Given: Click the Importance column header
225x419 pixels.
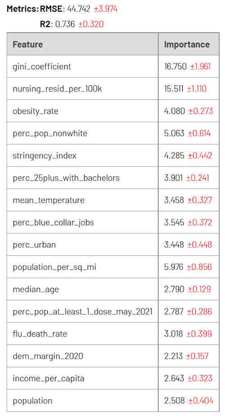Looking at the screenshot, I should [189, 44].
